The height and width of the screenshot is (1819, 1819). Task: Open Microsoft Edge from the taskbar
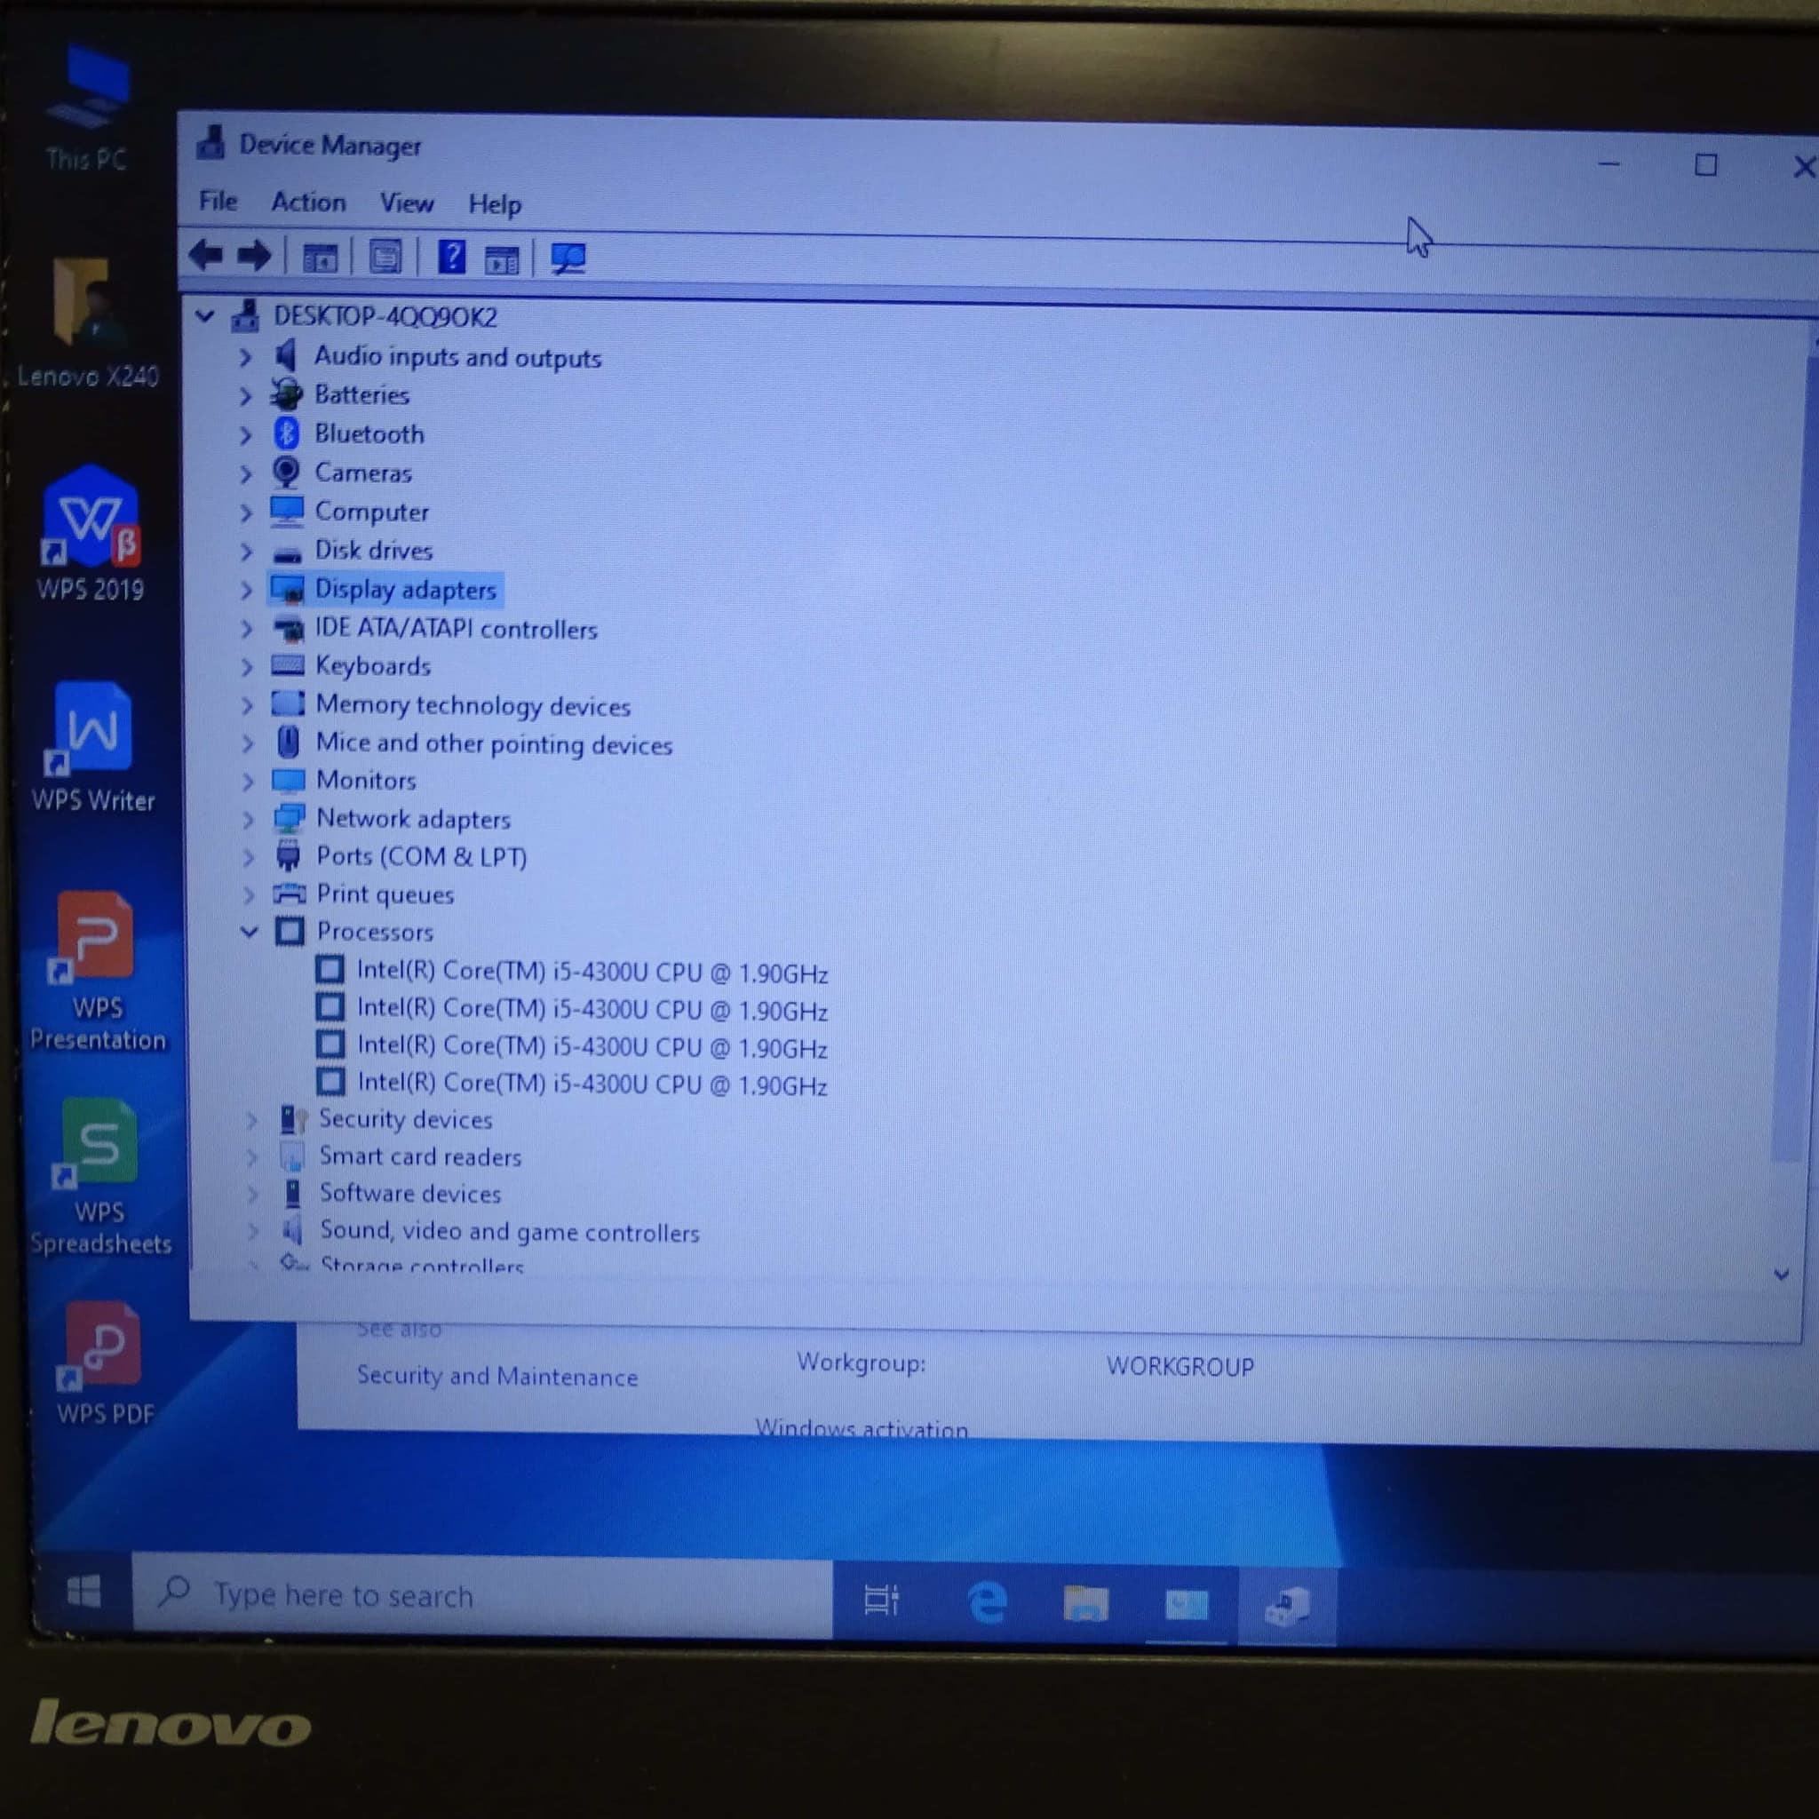coord(987,1601)
